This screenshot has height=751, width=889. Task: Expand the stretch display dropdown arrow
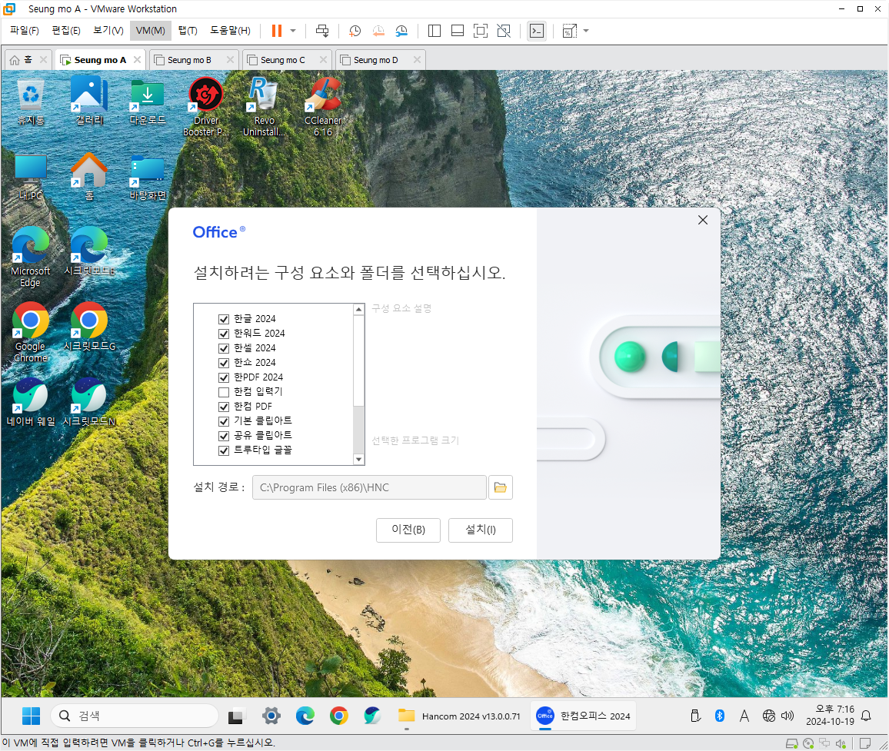pyautogui.click(x=586, y=31)
